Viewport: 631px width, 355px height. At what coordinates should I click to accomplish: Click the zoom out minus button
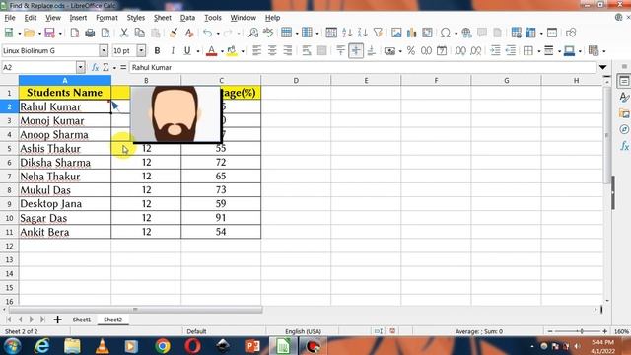pyautogui.click(x=550, y=331)
